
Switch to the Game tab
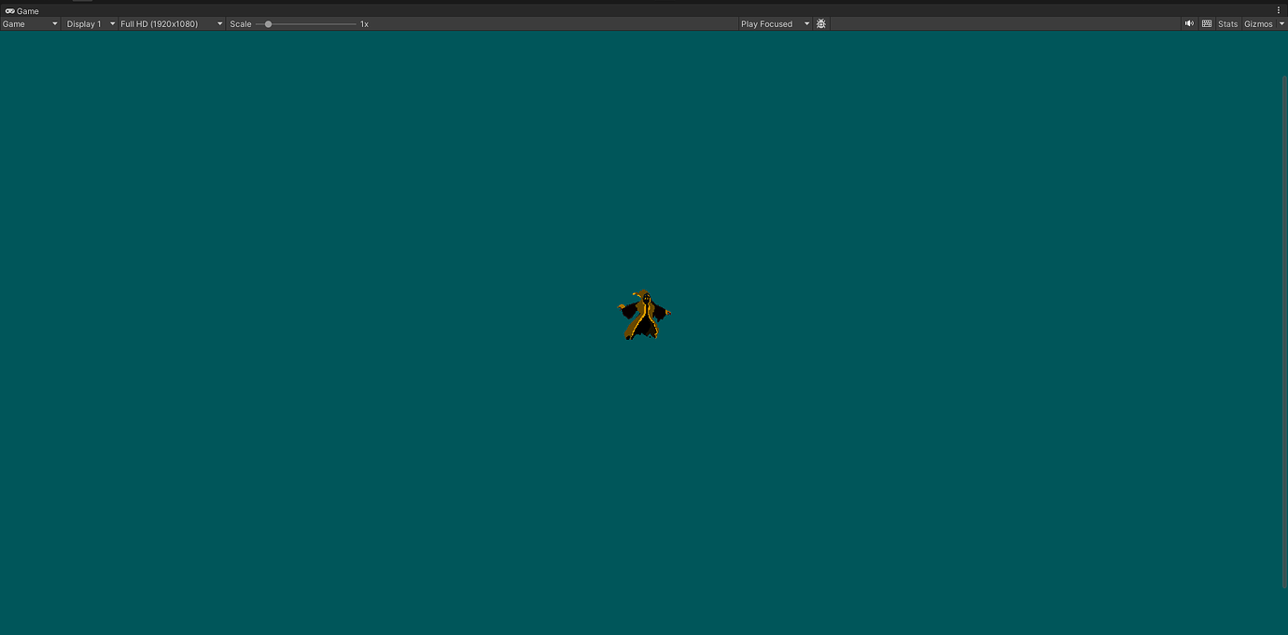(23, 10)
